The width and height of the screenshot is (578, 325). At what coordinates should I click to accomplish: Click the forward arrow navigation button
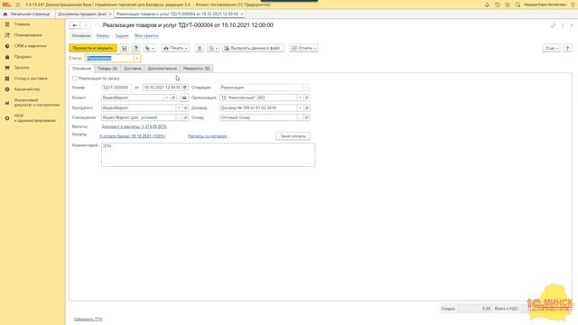pyautogui.click(x=86, y=25)
